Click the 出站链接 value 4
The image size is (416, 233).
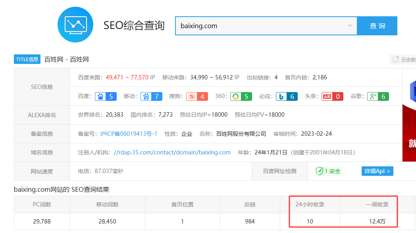click(x=276, y=77)
